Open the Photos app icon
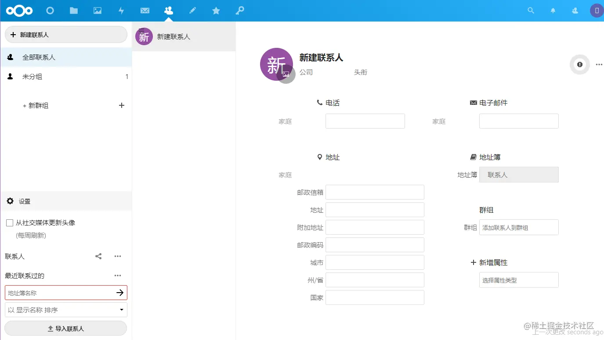604x340 pixels. click(x=97, y=10)
